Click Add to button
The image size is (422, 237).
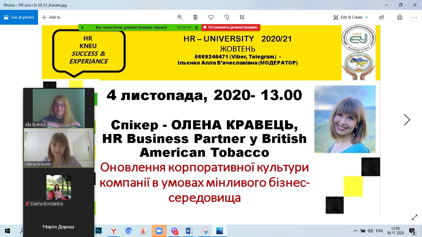tap(51, 17)
